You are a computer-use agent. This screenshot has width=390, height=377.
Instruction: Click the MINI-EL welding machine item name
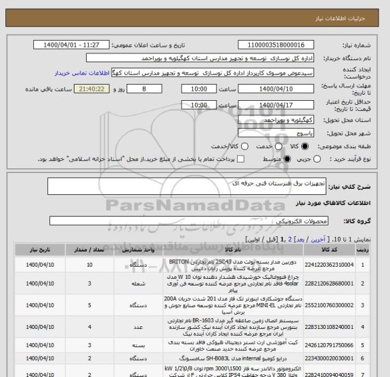click(x=233, y=305)
